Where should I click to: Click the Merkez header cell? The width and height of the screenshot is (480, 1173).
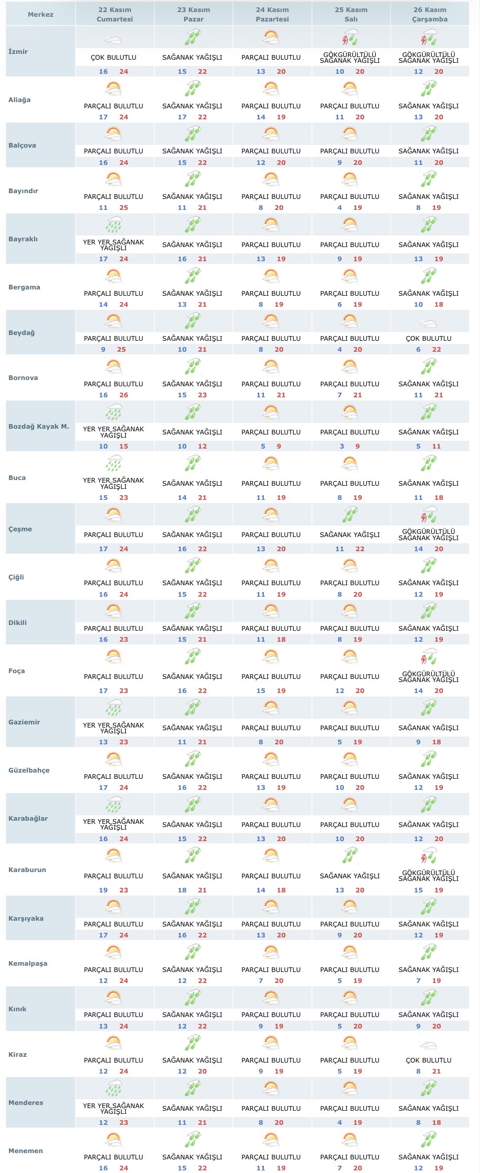pyautogui.click(x=40, y=15)
